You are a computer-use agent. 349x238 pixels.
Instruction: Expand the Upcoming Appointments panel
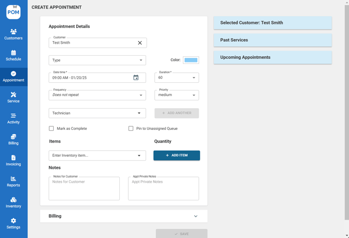click(272, 57)
